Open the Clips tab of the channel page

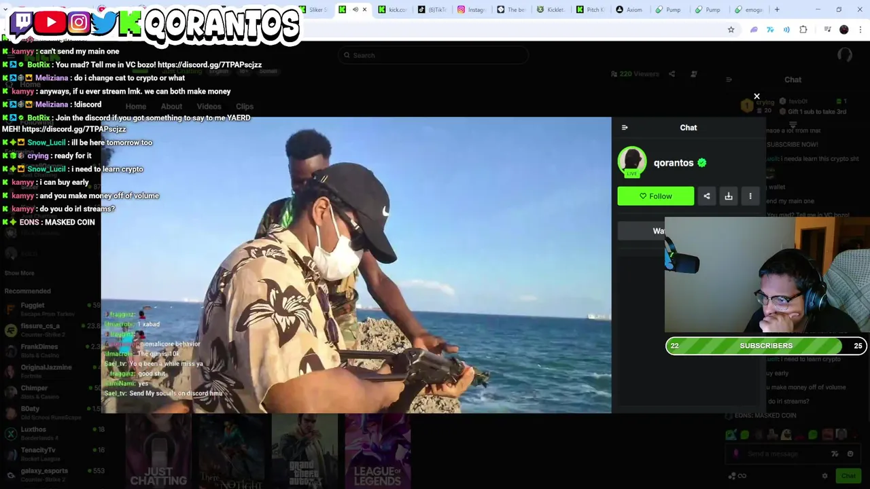coord(245,107)
